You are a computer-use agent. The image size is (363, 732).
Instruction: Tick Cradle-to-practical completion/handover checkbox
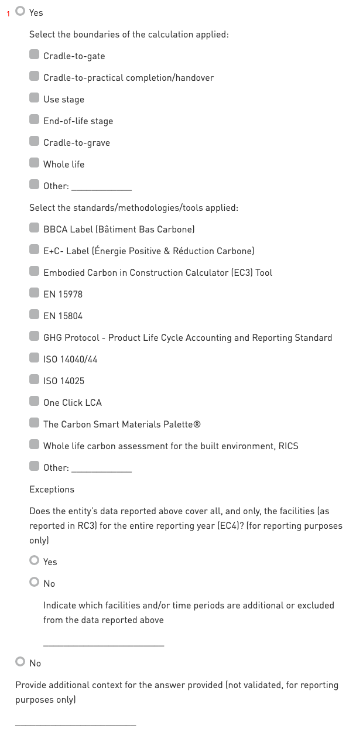point(35,77)
